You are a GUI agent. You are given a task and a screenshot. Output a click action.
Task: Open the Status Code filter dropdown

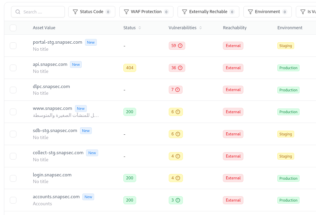pos(92,12)
